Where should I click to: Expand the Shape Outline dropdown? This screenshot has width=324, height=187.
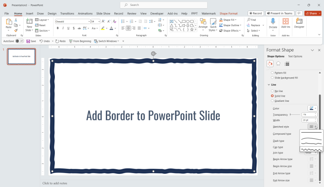241,25
